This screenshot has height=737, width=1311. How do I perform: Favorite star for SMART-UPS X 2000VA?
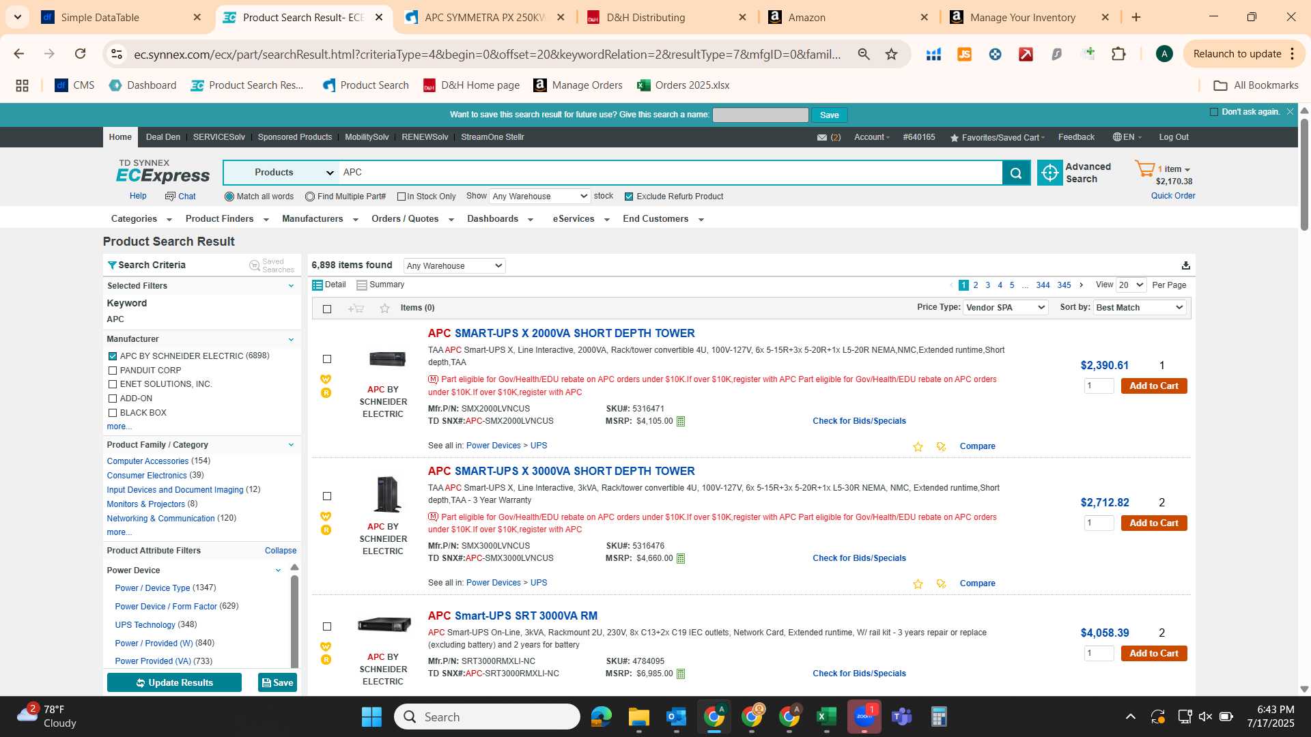pyautogui.click(x=918, y=447)
